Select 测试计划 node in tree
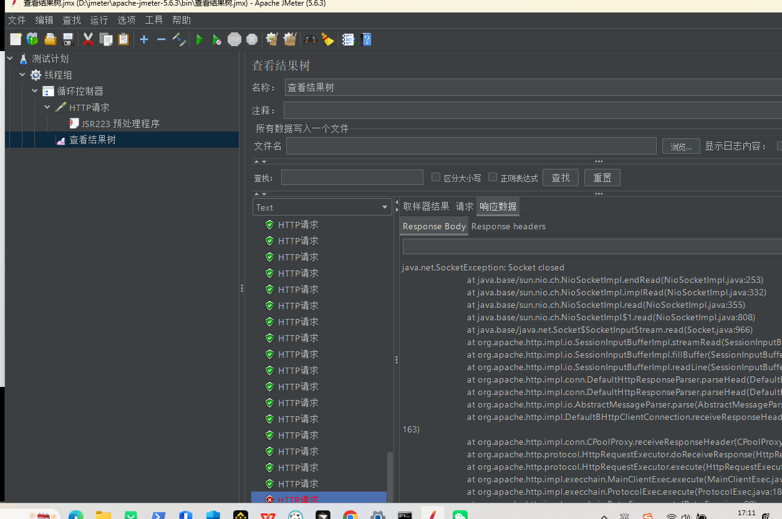The width and height of the screenshot is (782, 519). tap(50, 59)
